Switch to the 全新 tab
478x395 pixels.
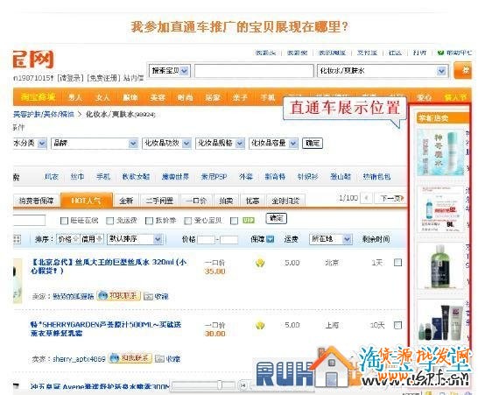coord(126,201)
